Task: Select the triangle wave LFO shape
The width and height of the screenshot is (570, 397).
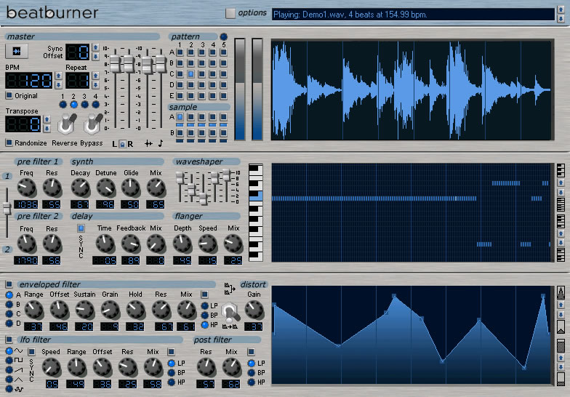Action: tap(9, 380)
